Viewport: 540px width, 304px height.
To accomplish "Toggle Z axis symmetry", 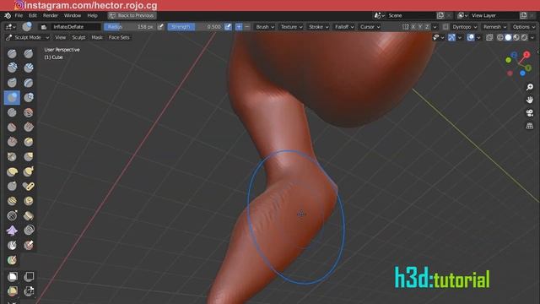I will (427, 26).
